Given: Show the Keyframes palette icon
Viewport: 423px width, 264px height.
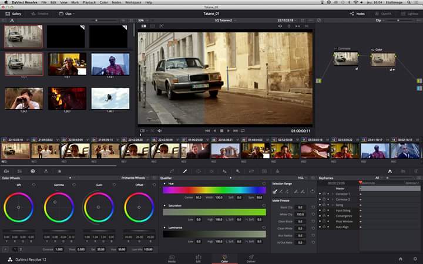Looking at the screenshot, I should [x=390, y=171].
